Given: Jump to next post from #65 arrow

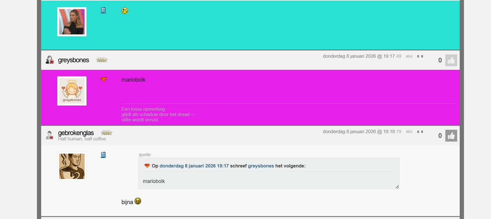Looking at the screenshot, I should tap(422, 132).
